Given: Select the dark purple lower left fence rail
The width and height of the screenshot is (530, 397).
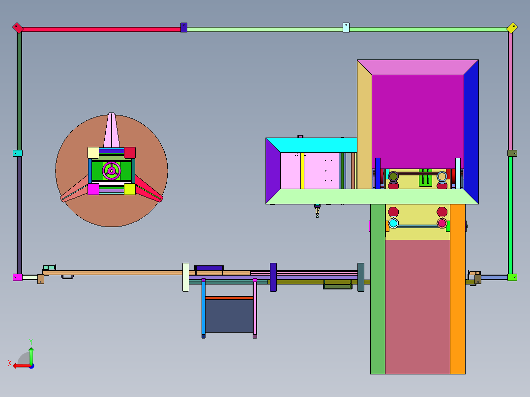Looking at the screenshot, I should [x=19, y=215].
